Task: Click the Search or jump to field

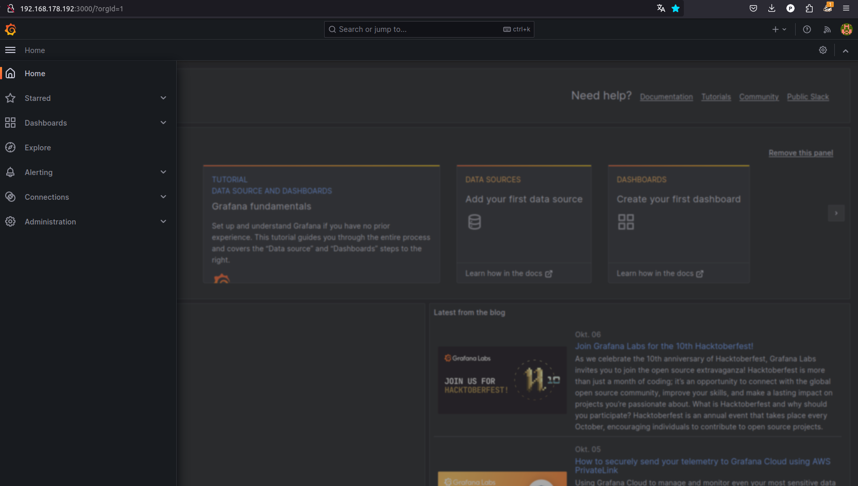Action: point(417,29)
